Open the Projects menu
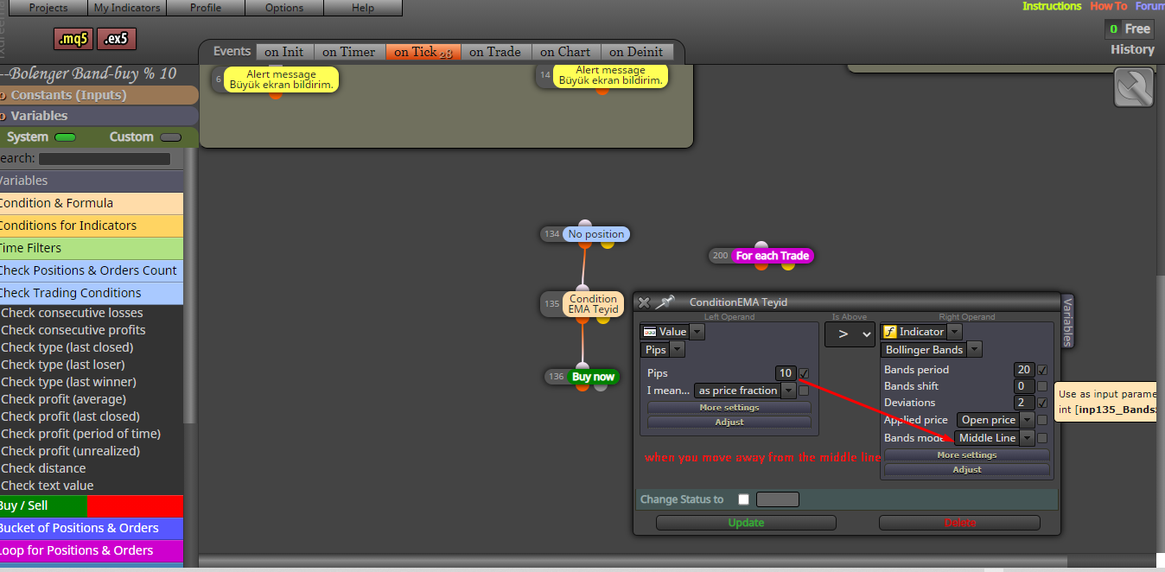Image resolution: width=1165 pixels, height=572 pixels. [48, 8]
